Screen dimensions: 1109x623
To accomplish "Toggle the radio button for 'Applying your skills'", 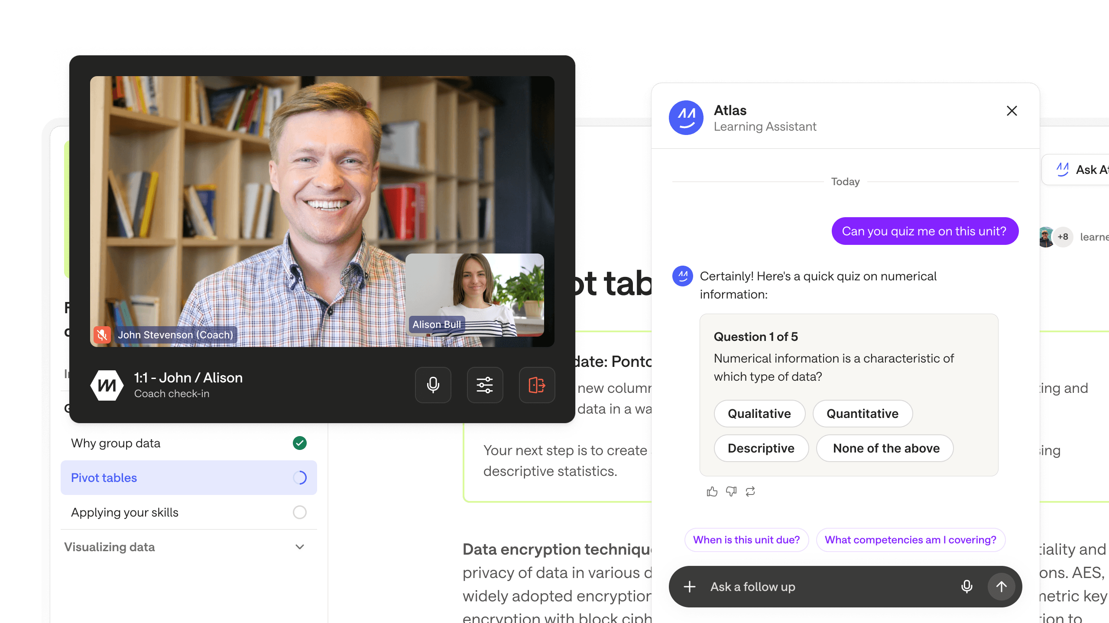I will [x=300, y=512].
